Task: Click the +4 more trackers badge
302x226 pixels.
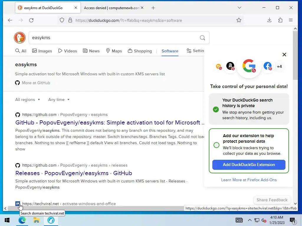Action: click(x=280, y=67)
